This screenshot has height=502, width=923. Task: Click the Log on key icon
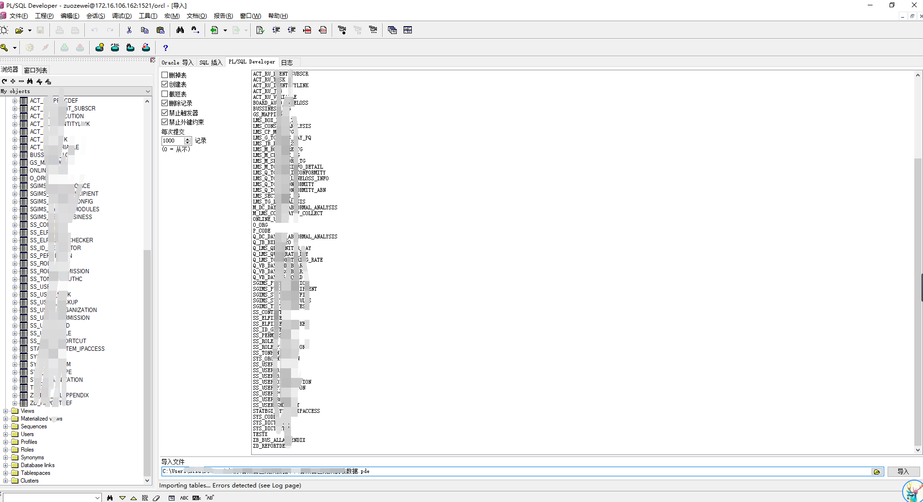pyautogui.click(x=4, y=47)
